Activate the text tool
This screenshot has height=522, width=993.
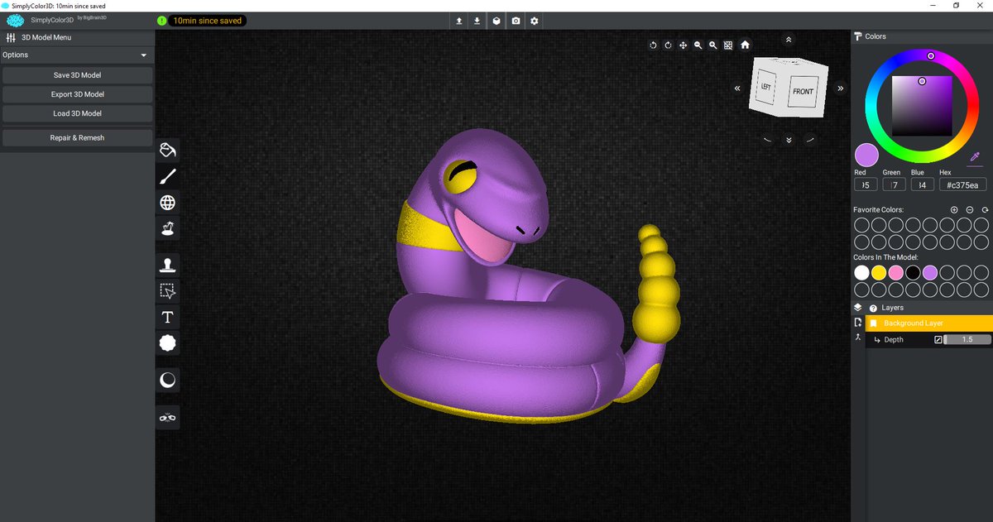[x=167, y=317]
